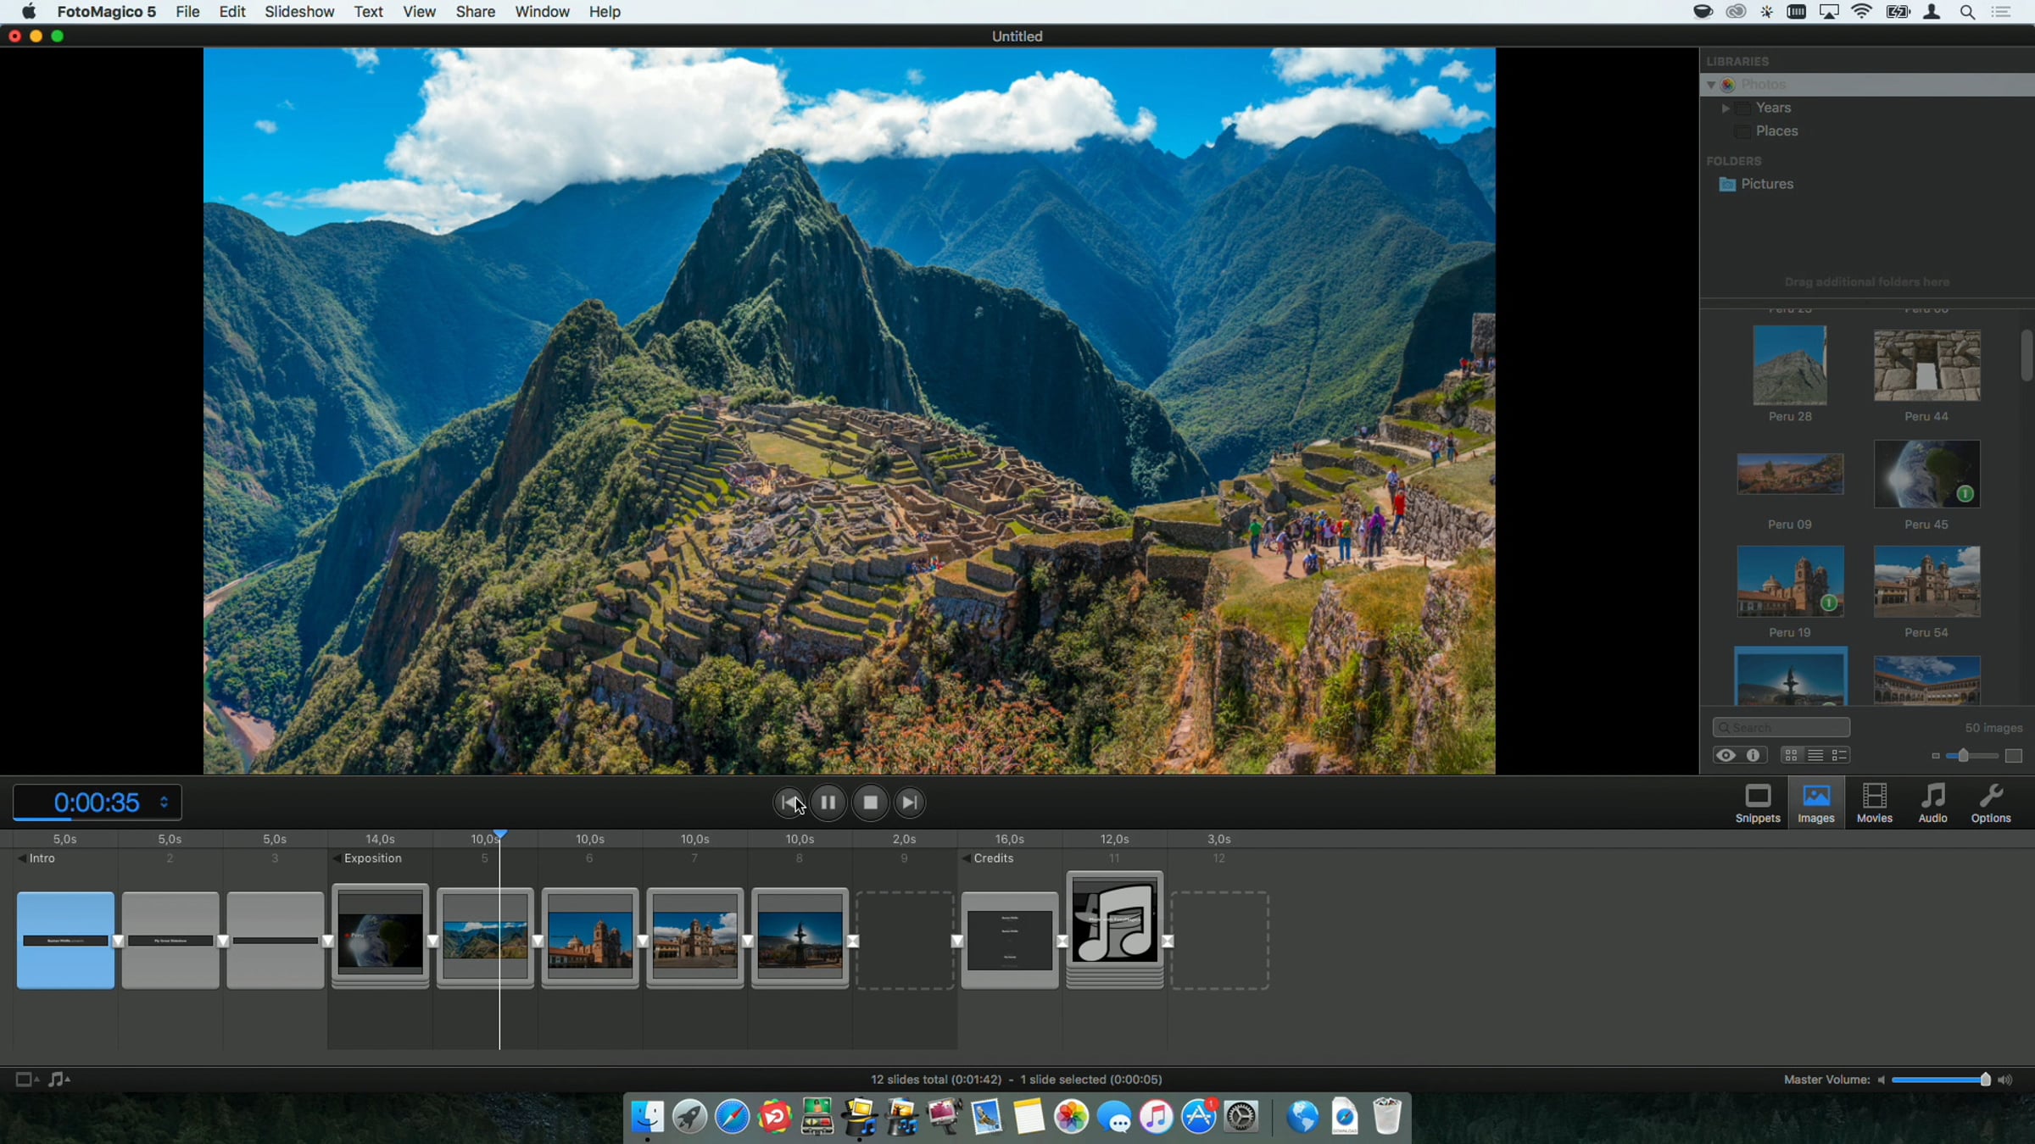Click the info icon below the browser
Viewport: 2035px width, 1144px height.
coord(1753,755)
